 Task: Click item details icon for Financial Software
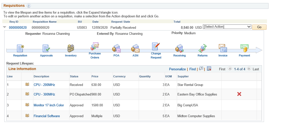point(27,116)
